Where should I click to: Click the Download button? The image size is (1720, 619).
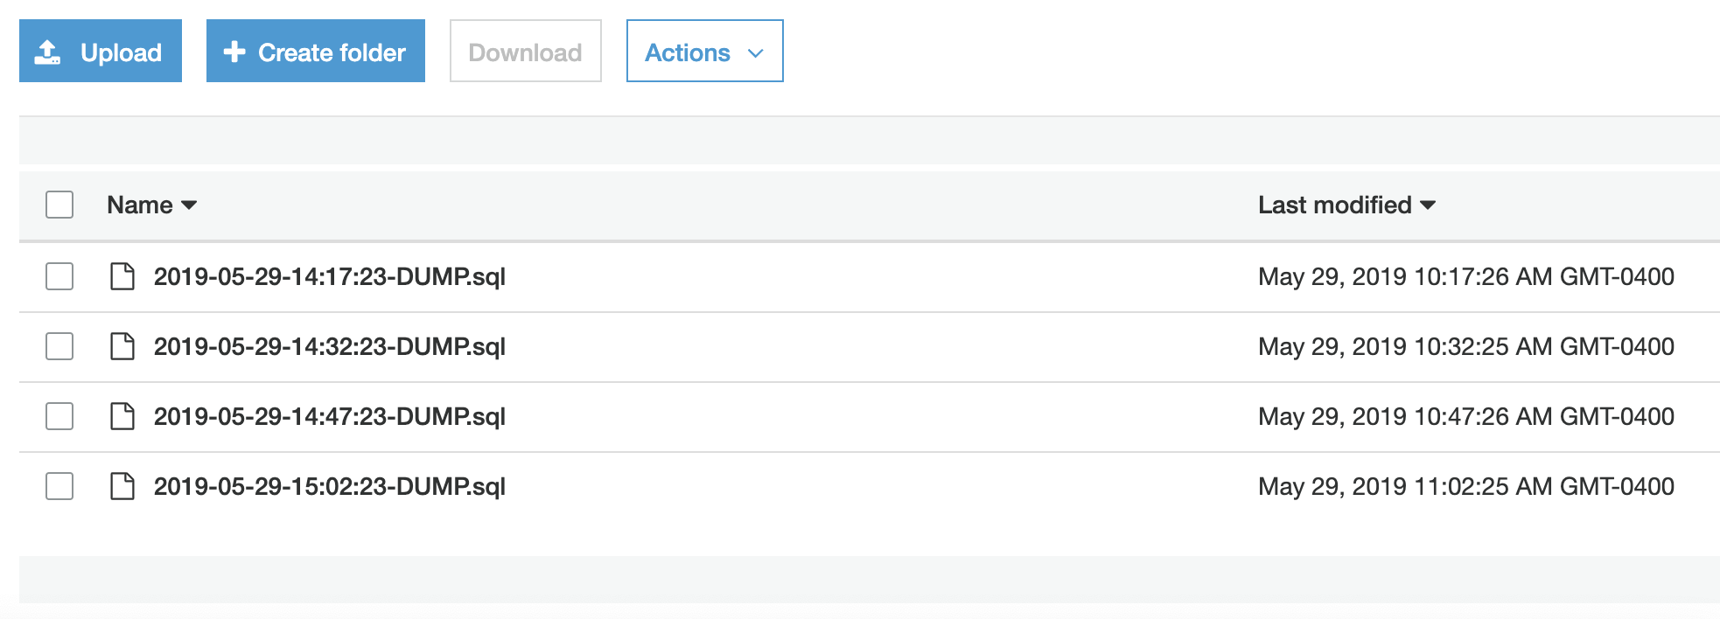coord(525,52)
